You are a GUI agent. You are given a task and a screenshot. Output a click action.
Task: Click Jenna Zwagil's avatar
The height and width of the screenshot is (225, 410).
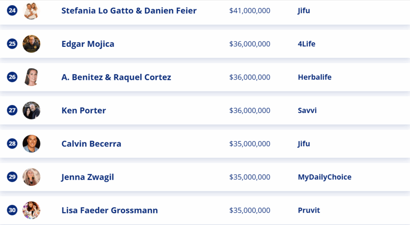(x=31, y=177)
